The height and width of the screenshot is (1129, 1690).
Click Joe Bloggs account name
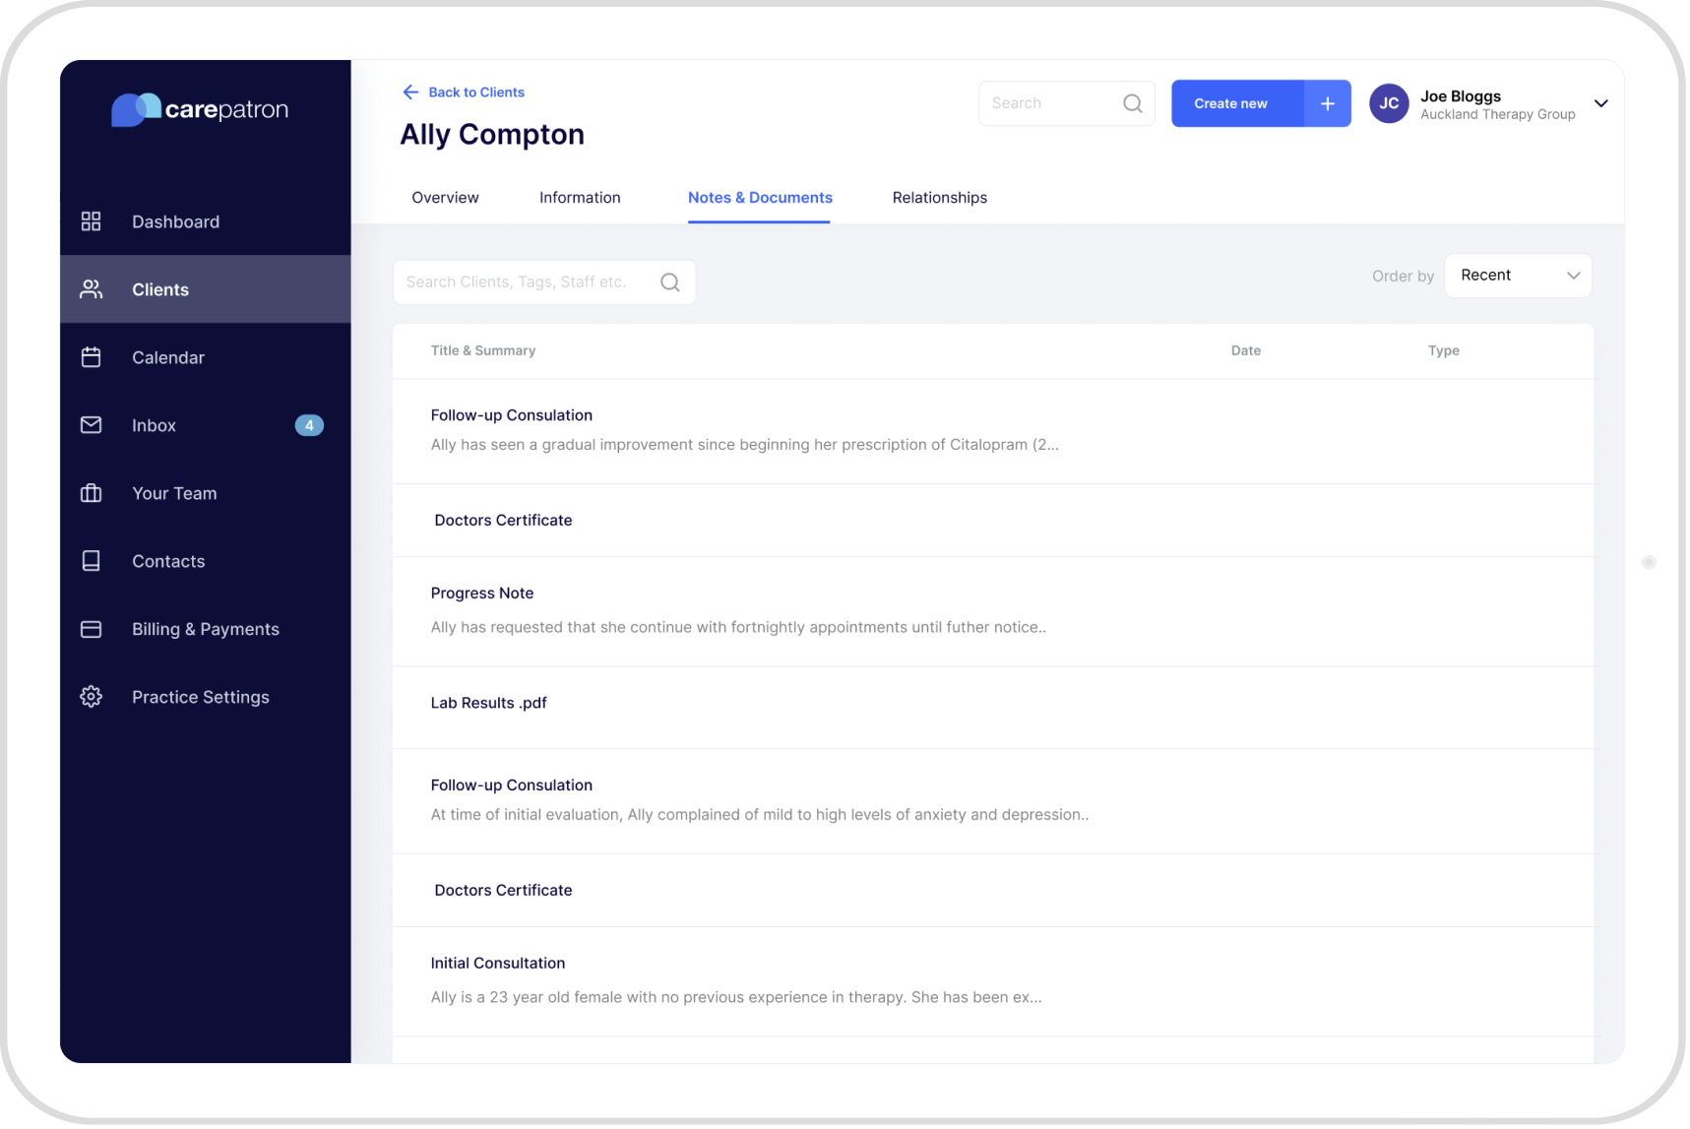point(1461,96)
